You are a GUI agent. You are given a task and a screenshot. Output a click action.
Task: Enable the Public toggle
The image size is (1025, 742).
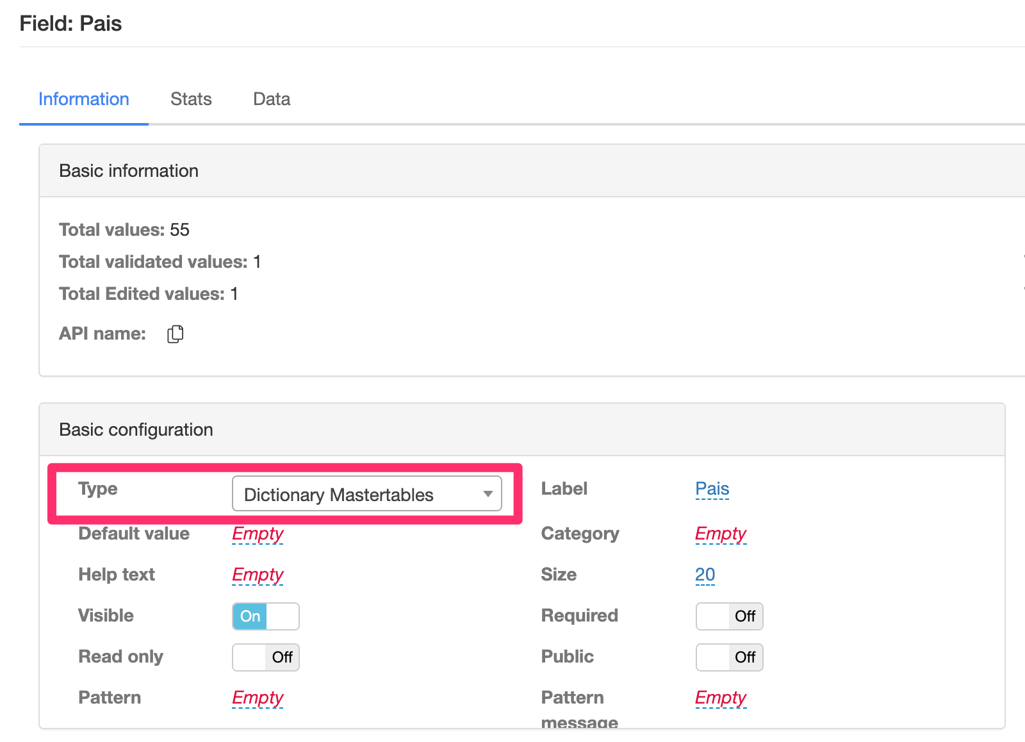729,657
